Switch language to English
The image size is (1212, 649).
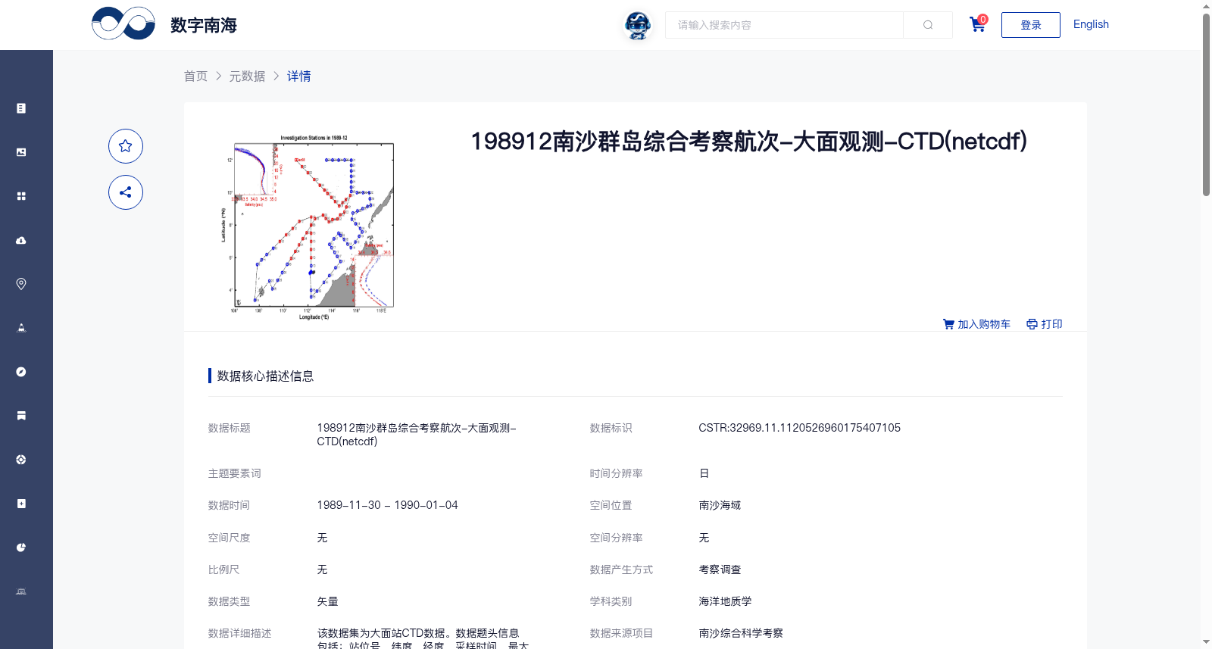[x=1091, y=24]
